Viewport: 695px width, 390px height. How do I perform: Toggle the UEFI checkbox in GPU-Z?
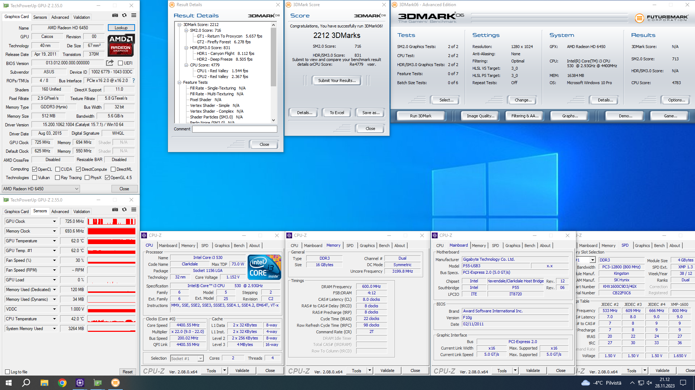click(x=121, y=63)
